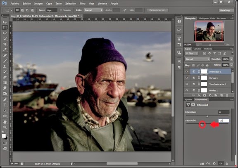The image size is (238, 168).
Task: Hide the Curvas 1 layer
Action: click(x=187, y=78)
